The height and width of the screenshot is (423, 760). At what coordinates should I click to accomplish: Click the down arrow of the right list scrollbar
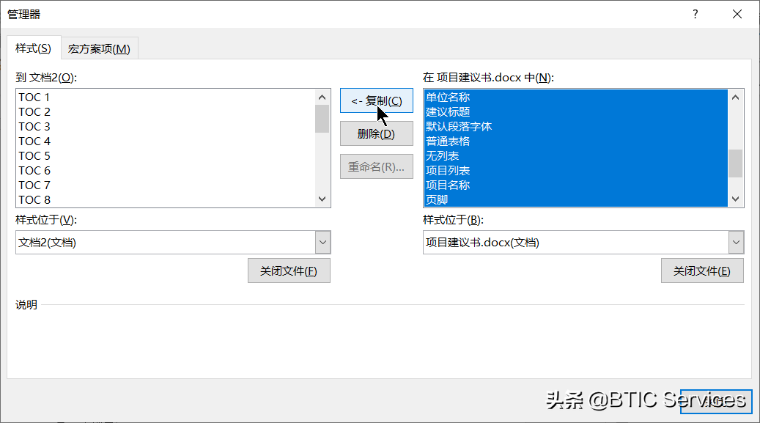736,199
